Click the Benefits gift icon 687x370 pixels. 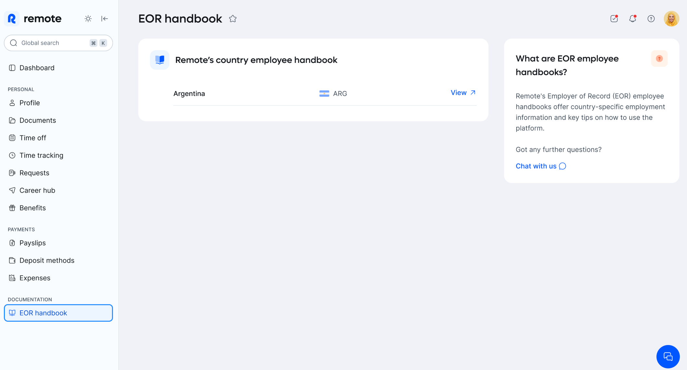click(12, 208)
